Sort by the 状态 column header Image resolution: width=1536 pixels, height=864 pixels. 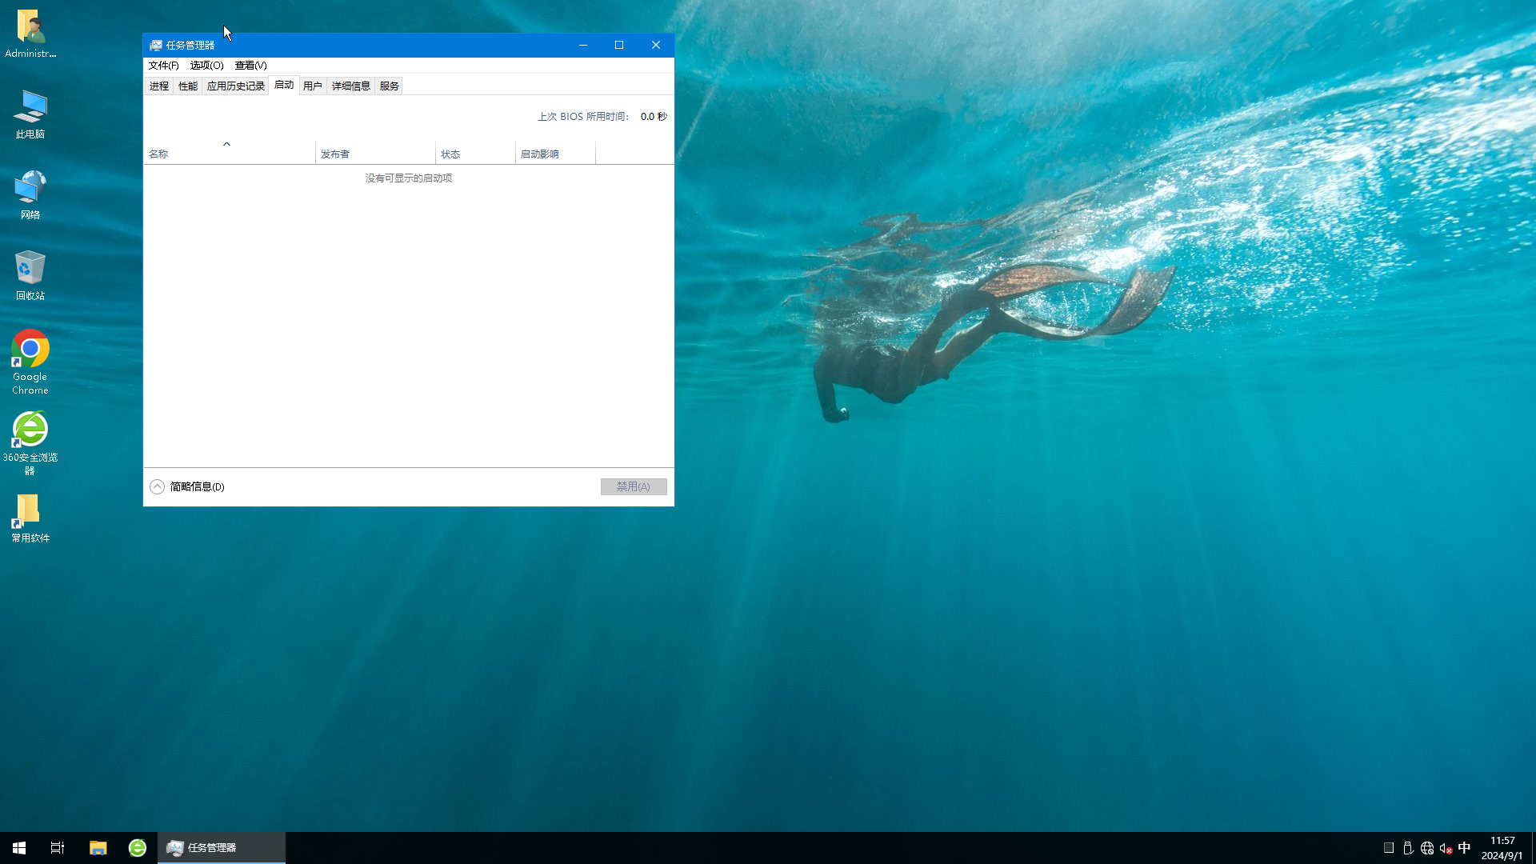pyautogui.click(x=475, y=154)
